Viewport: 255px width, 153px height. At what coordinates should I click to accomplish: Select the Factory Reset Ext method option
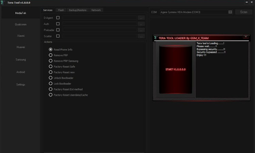pyautogui.click(x=51, y=89)
